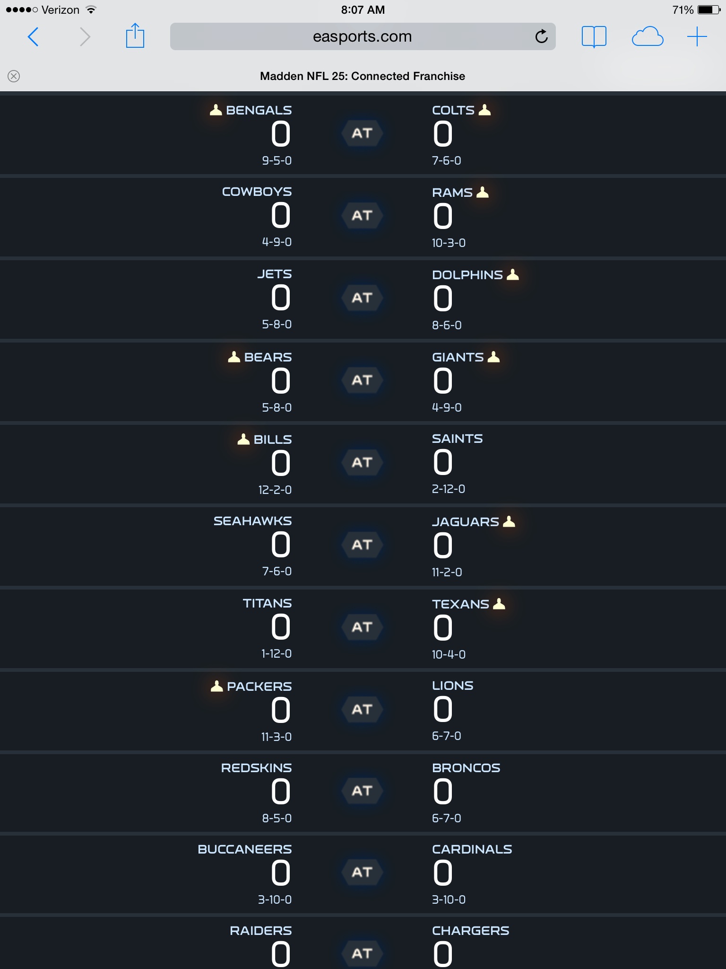The width and height of the screenshot is (726, 969).
Task: Open the Seahawks team name link
Action: pyautogui.click(x=252, y=521)
